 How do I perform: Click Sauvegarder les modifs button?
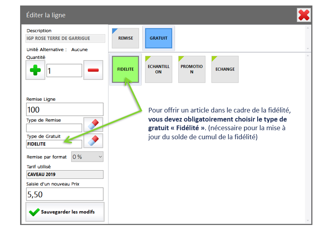point(65,212)
